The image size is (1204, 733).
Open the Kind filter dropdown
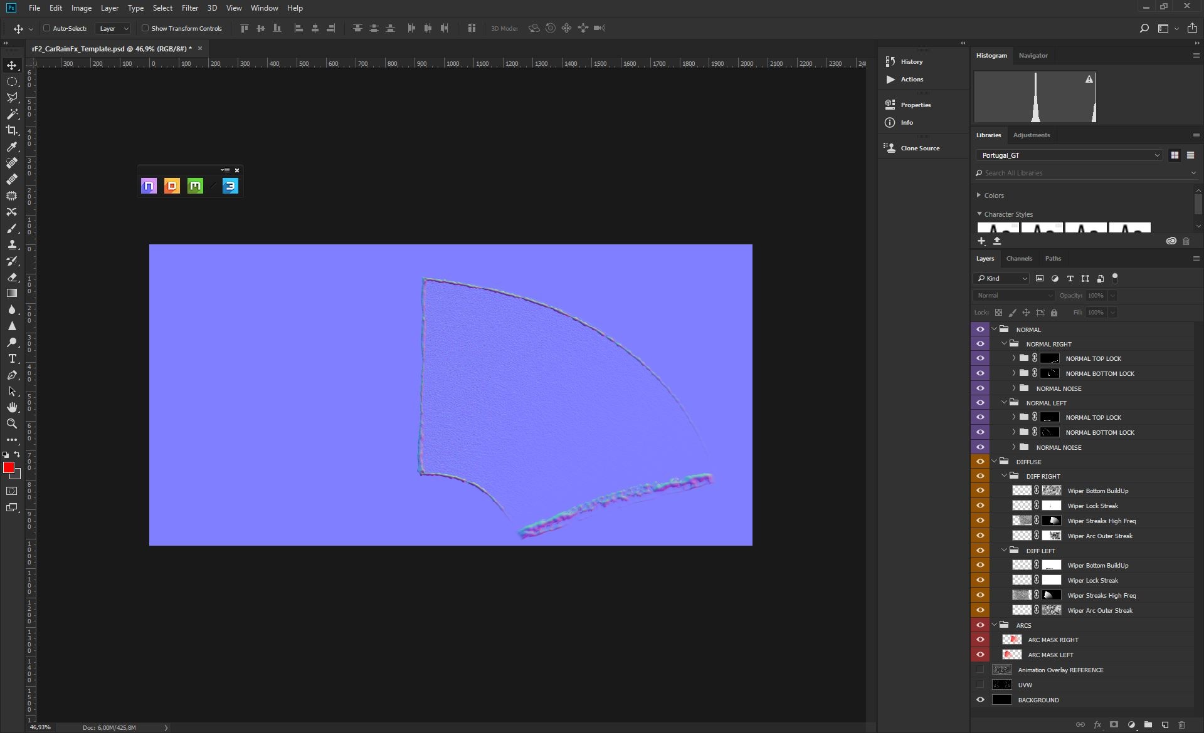click(1001, 279)
